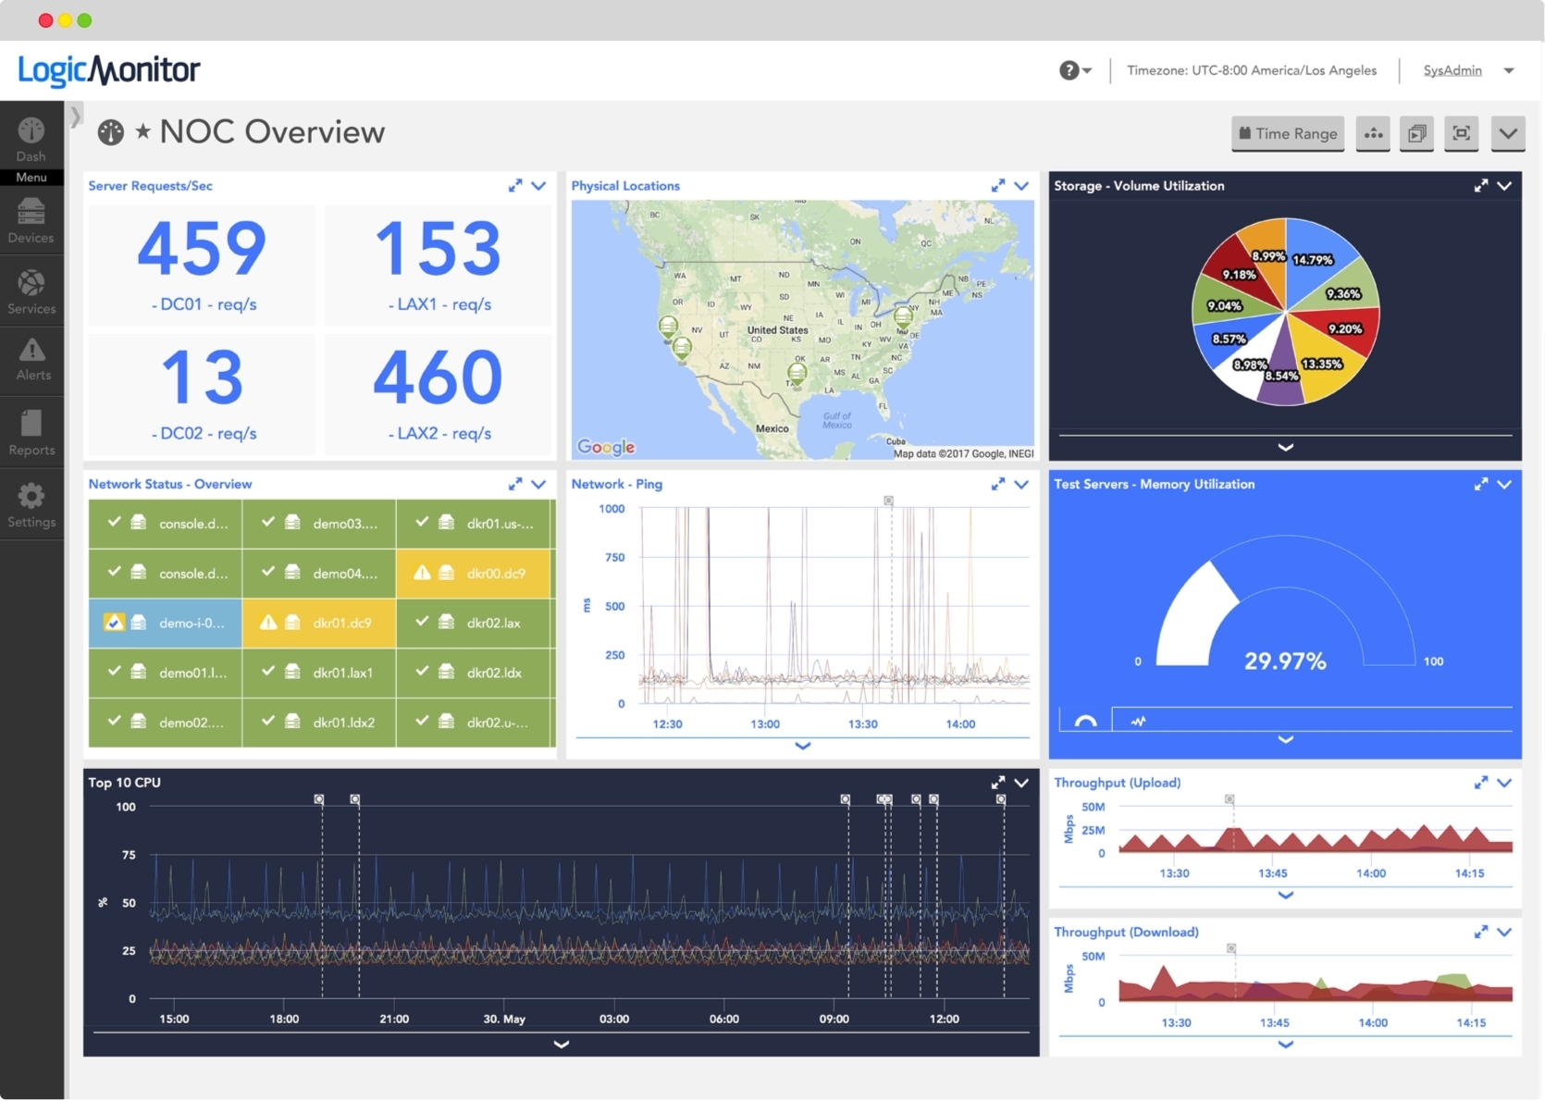Open the SysAdmin user dropdown
Viewport: 1545px width, 1101px height.
point(1468,70)
